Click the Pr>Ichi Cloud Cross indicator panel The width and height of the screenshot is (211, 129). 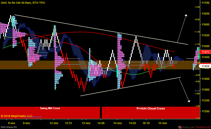(x=151, y=112)
